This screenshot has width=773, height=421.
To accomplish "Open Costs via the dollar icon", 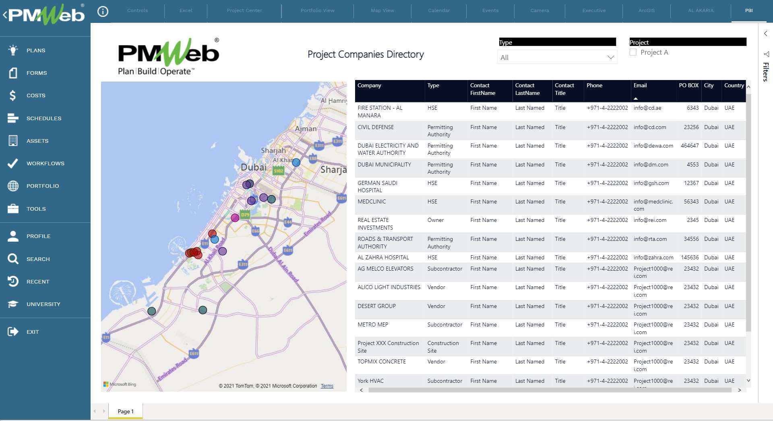I will point(13,95).
